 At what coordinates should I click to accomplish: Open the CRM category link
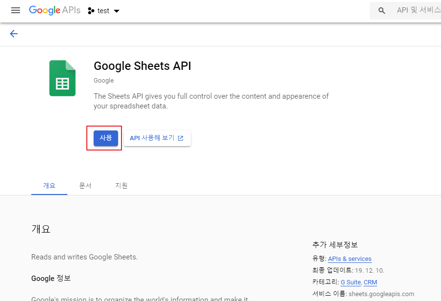tap(370, 282)
